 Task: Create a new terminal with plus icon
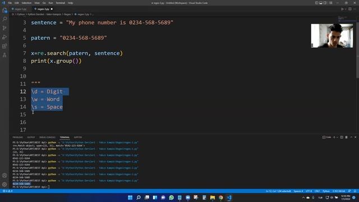334,137
